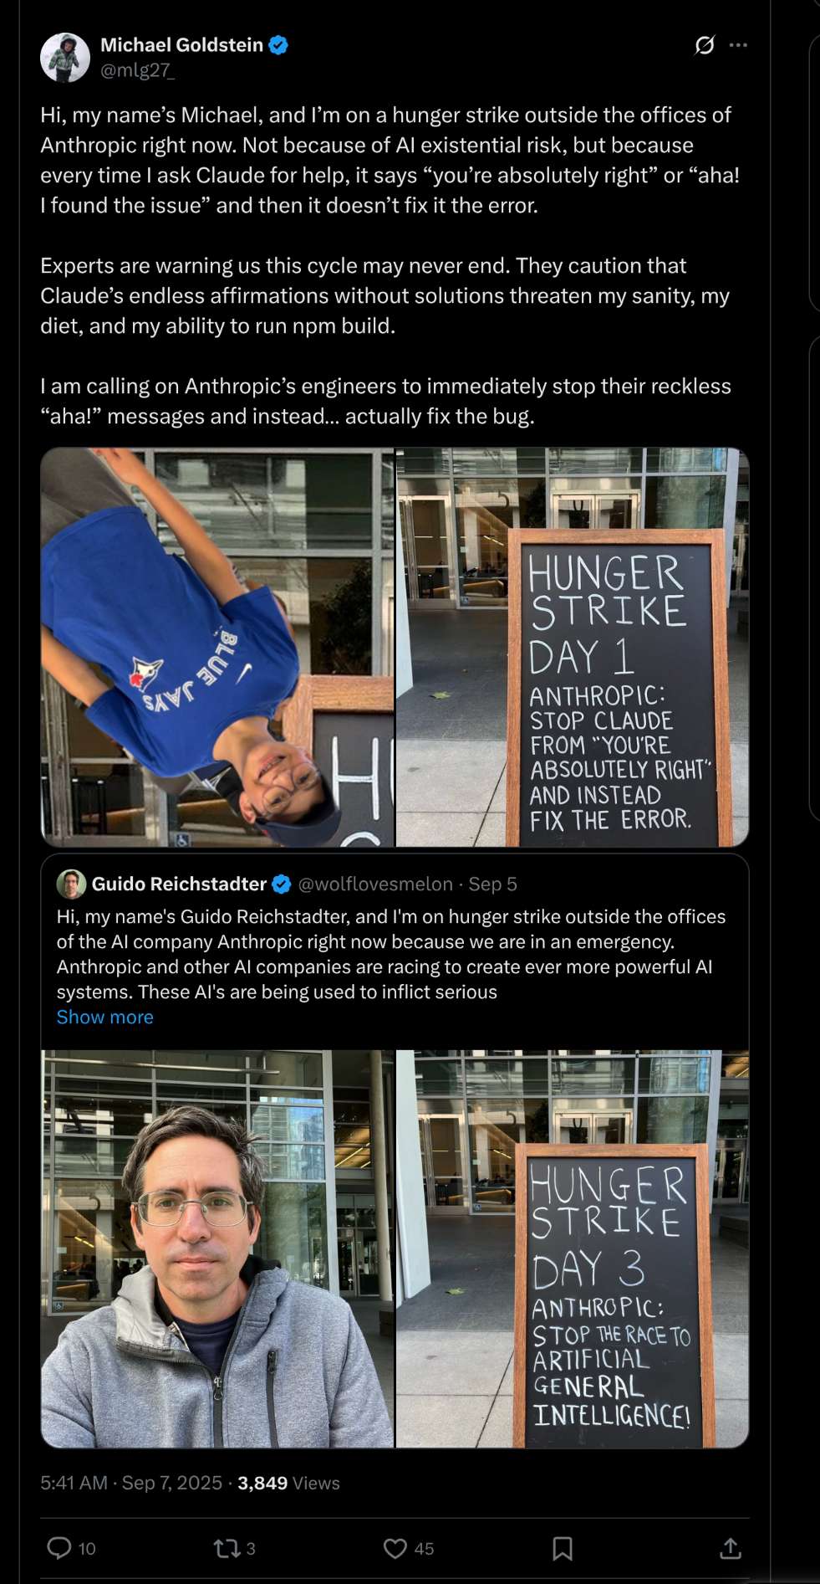The height and width of the screenshot is (1584, 820).
Task: Expand quoted tweet with Show more
Action: tap(105, 1017)
